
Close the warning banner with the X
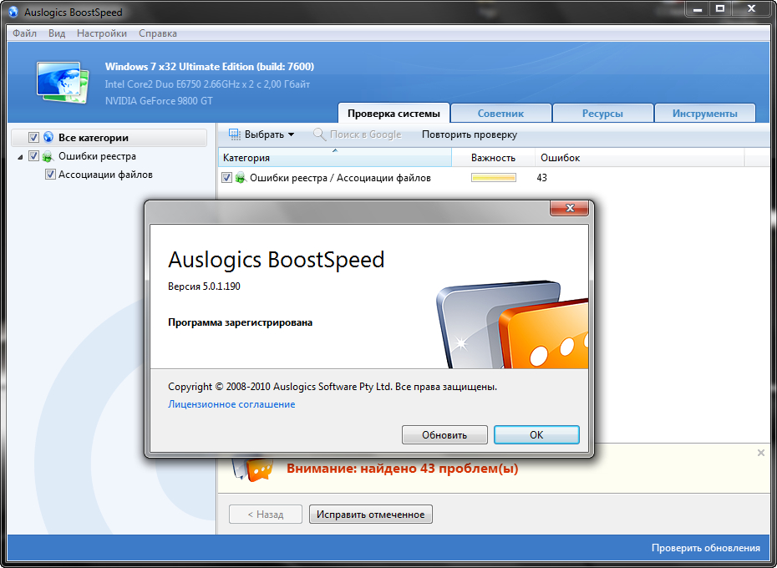[x=760, y=453]
